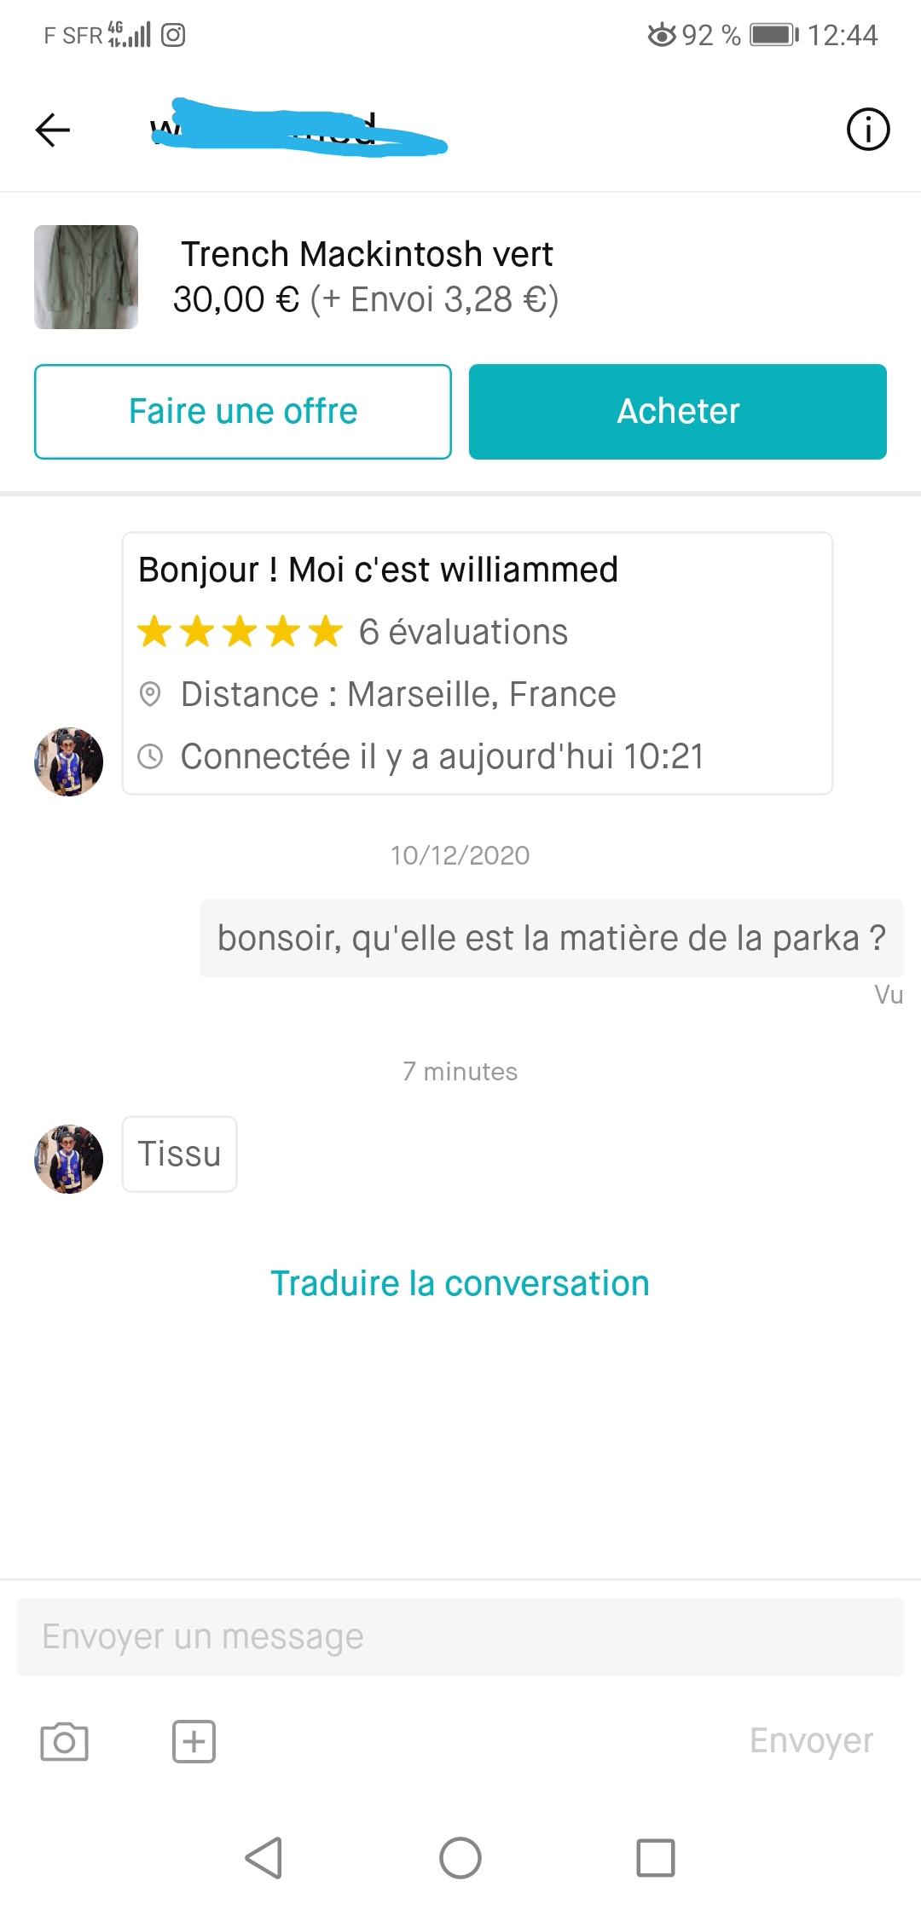Image resolution: width=921 pixels, height=1910 pixels.
Task: Tap the five-star evaluations rating
Action: (352, 632)
